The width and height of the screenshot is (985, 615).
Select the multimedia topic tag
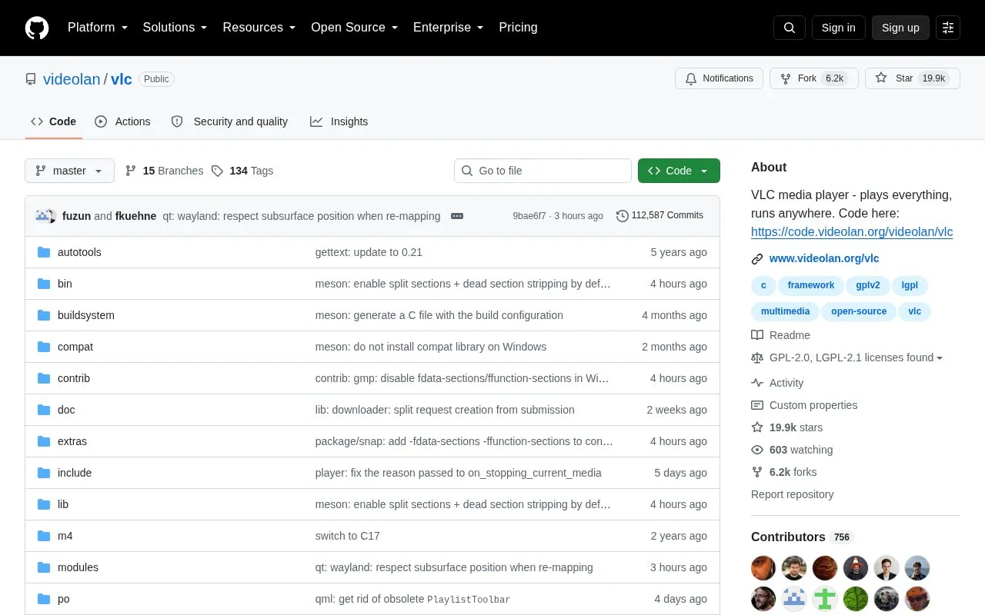point(785,311)
